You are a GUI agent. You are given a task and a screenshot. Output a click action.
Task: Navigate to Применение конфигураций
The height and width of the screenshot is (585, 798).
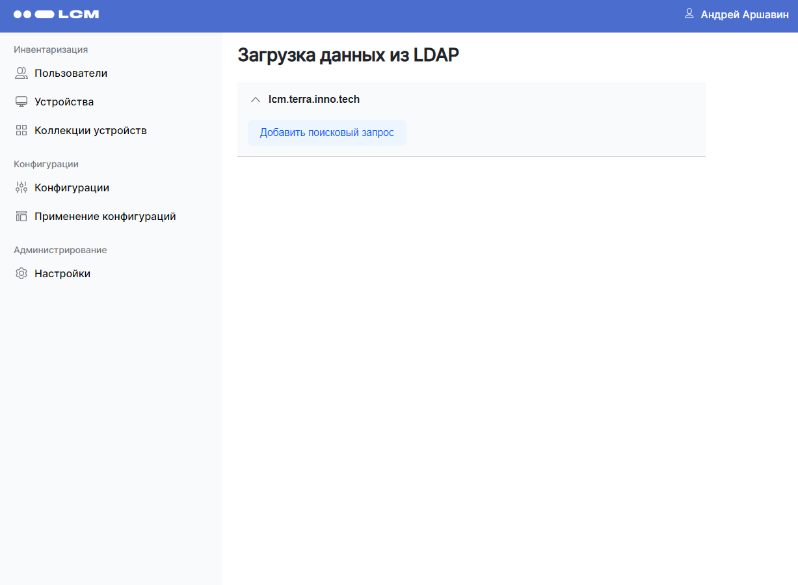105,216
